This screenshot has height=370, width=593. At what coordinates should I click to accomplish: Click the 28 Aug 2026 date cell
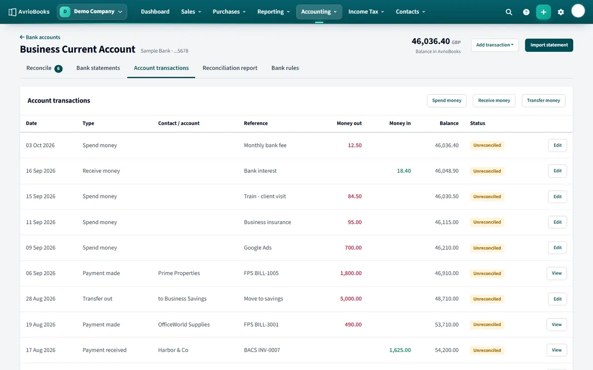(41, 299)
